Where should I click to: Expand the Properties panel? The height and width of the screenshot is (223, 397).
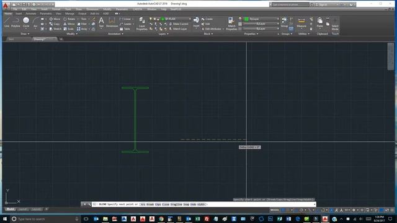251,33
